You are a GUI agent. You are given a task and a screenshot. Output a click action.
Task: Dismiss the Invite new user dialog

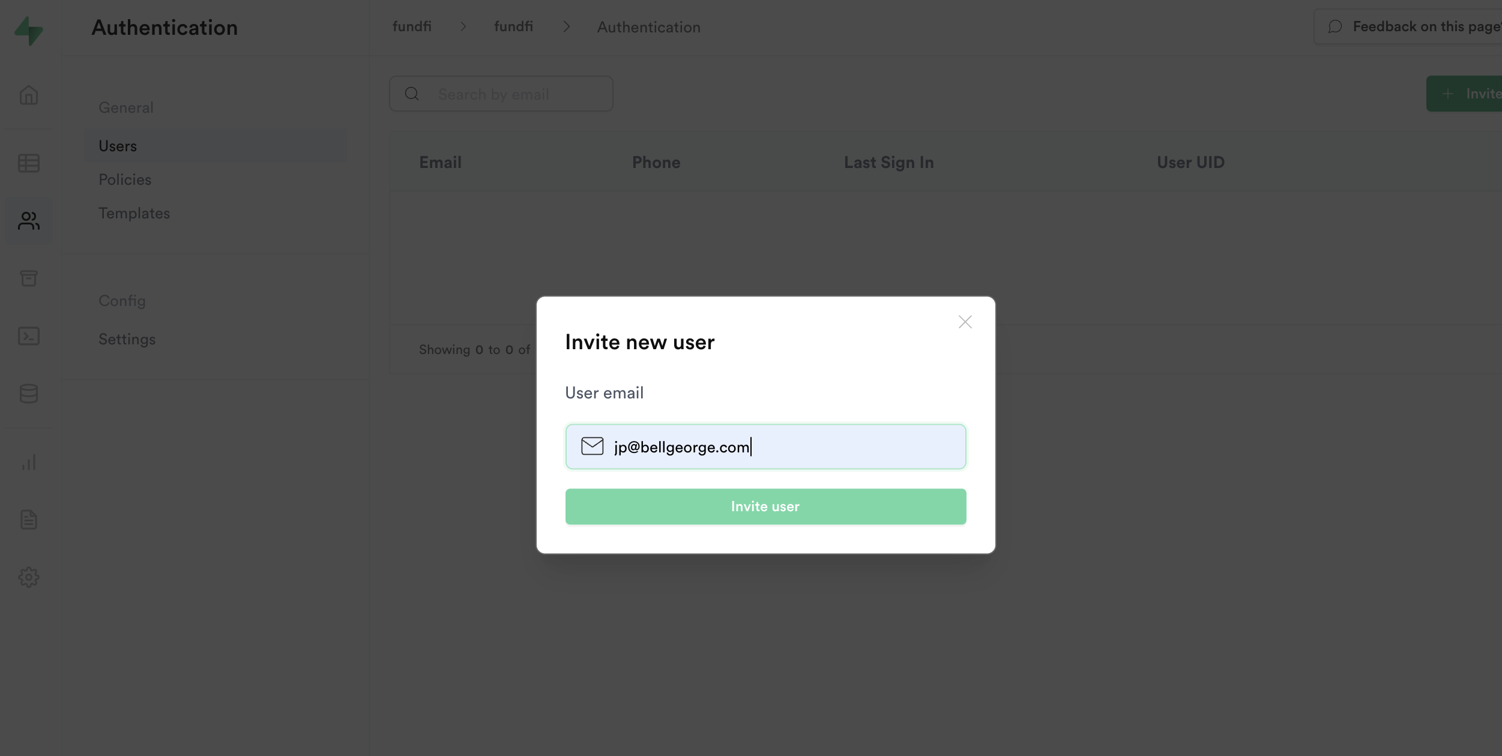pos(965,322)
